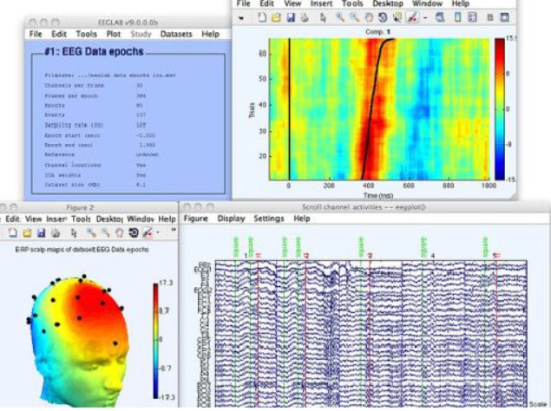Activate Zoom Out tool in Comp. 1 window
The image size is (551, 411).
pyautogui.click(x=354, y=17)
